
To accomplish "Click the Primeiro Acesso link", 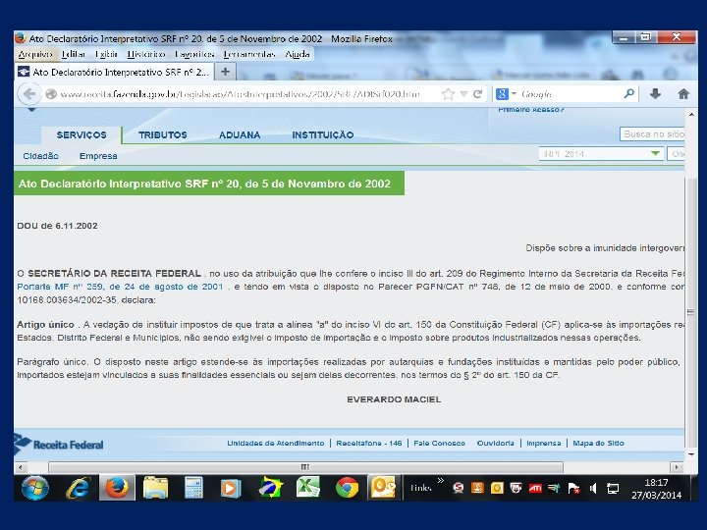I will (x=531, y=110).
